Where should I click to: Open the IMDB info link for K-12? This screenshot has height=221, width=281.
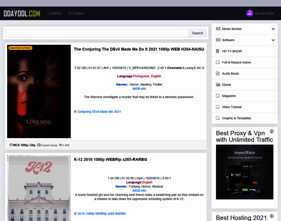point(139,191)
